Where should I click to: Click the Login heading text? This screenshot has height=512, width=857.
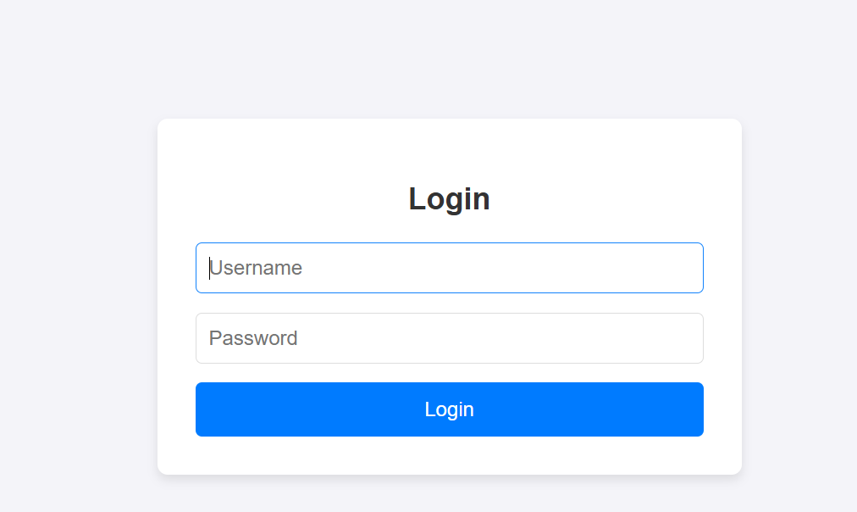tap(449, 198)
